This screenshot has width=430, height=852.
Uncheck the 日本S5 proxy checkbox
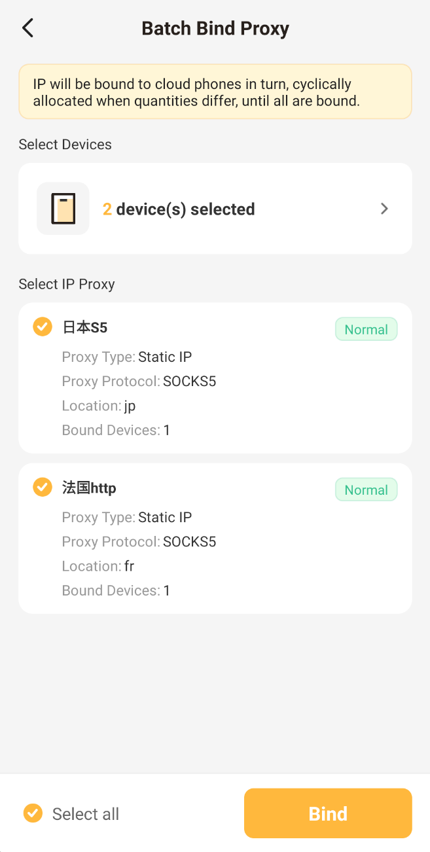click(43, 326)
